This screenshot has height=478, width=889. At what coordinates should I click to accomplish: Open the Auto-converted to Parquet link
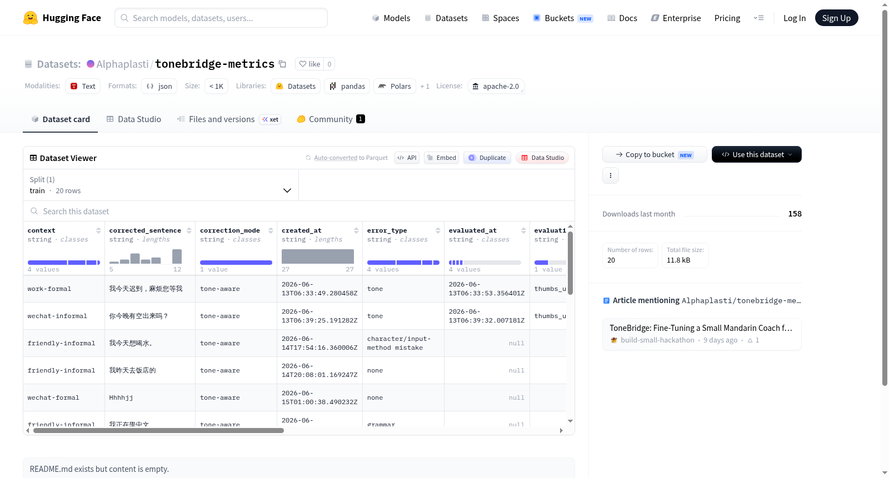click(351, 158)
